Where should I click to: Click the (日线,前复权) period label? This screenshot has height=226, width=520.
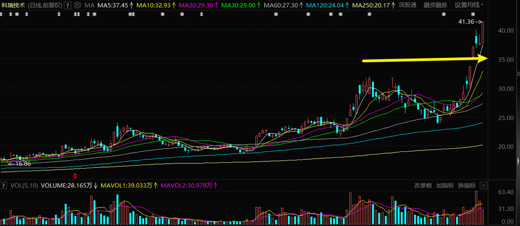44,5
